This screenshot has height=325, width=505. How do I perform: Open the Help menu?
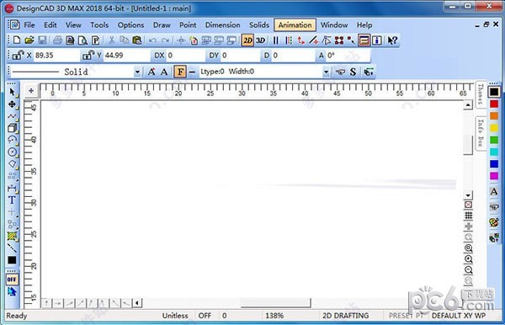click(x=364, y=25)
